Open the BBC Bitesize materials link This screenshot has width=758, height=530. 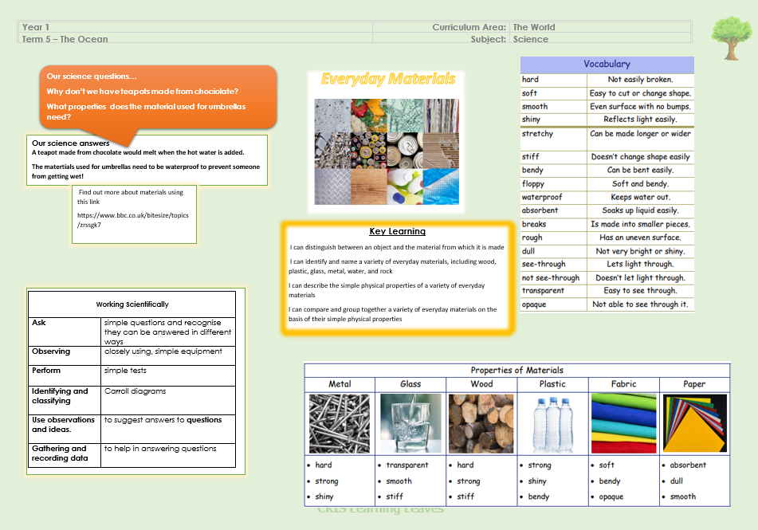pos(132,220)
